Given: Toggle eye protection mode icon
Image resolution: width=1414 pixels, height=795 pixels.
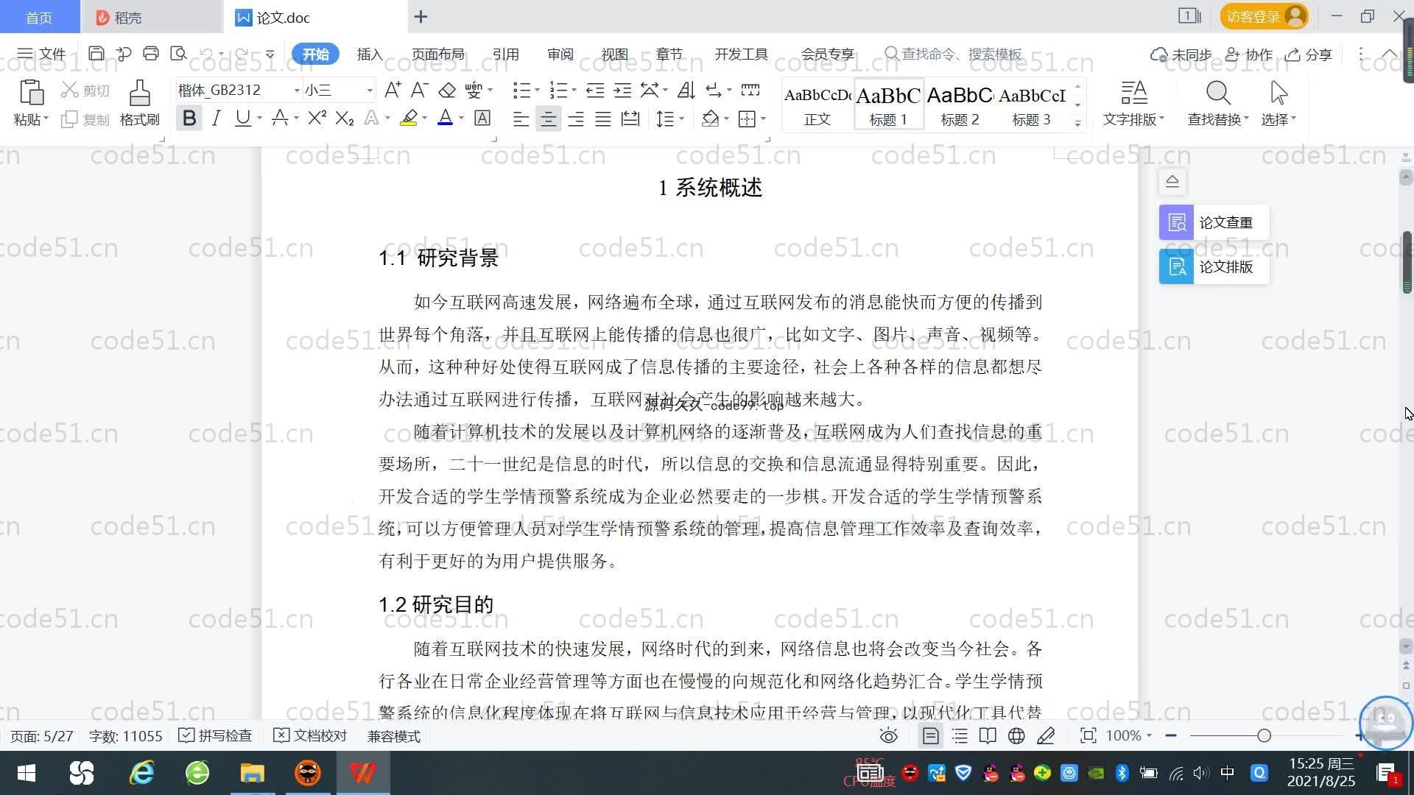Looking at the screenshot, I should tap(889, 735).
